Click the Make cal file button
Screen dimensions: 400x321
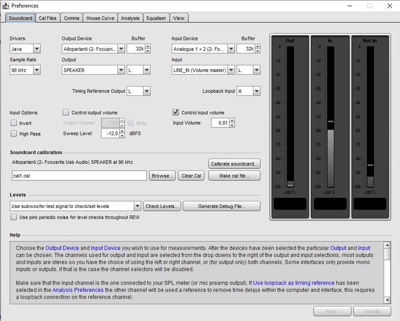(x=234, y=176)
